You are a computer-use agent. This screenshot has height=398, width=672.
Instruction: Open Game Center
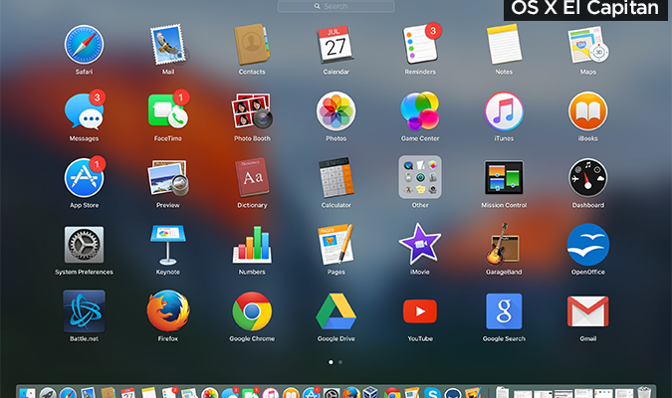point(420,111)
